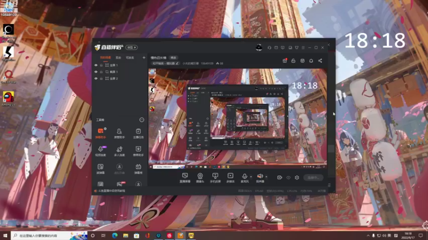Toggle the preview eye icon near settings
The image size is (428, 240).
coord(288,178)
